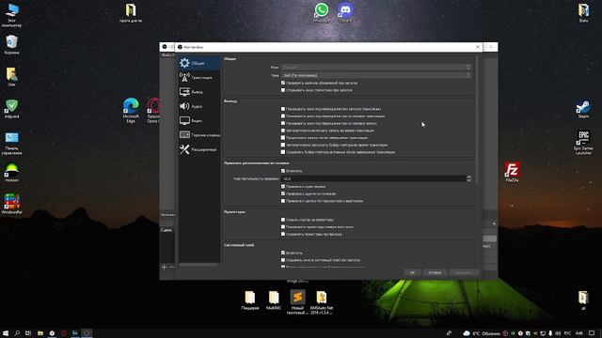Increase snap sensitivity with the spinner arrow
The width and height of the screenshot is (602, 338).
468,177
